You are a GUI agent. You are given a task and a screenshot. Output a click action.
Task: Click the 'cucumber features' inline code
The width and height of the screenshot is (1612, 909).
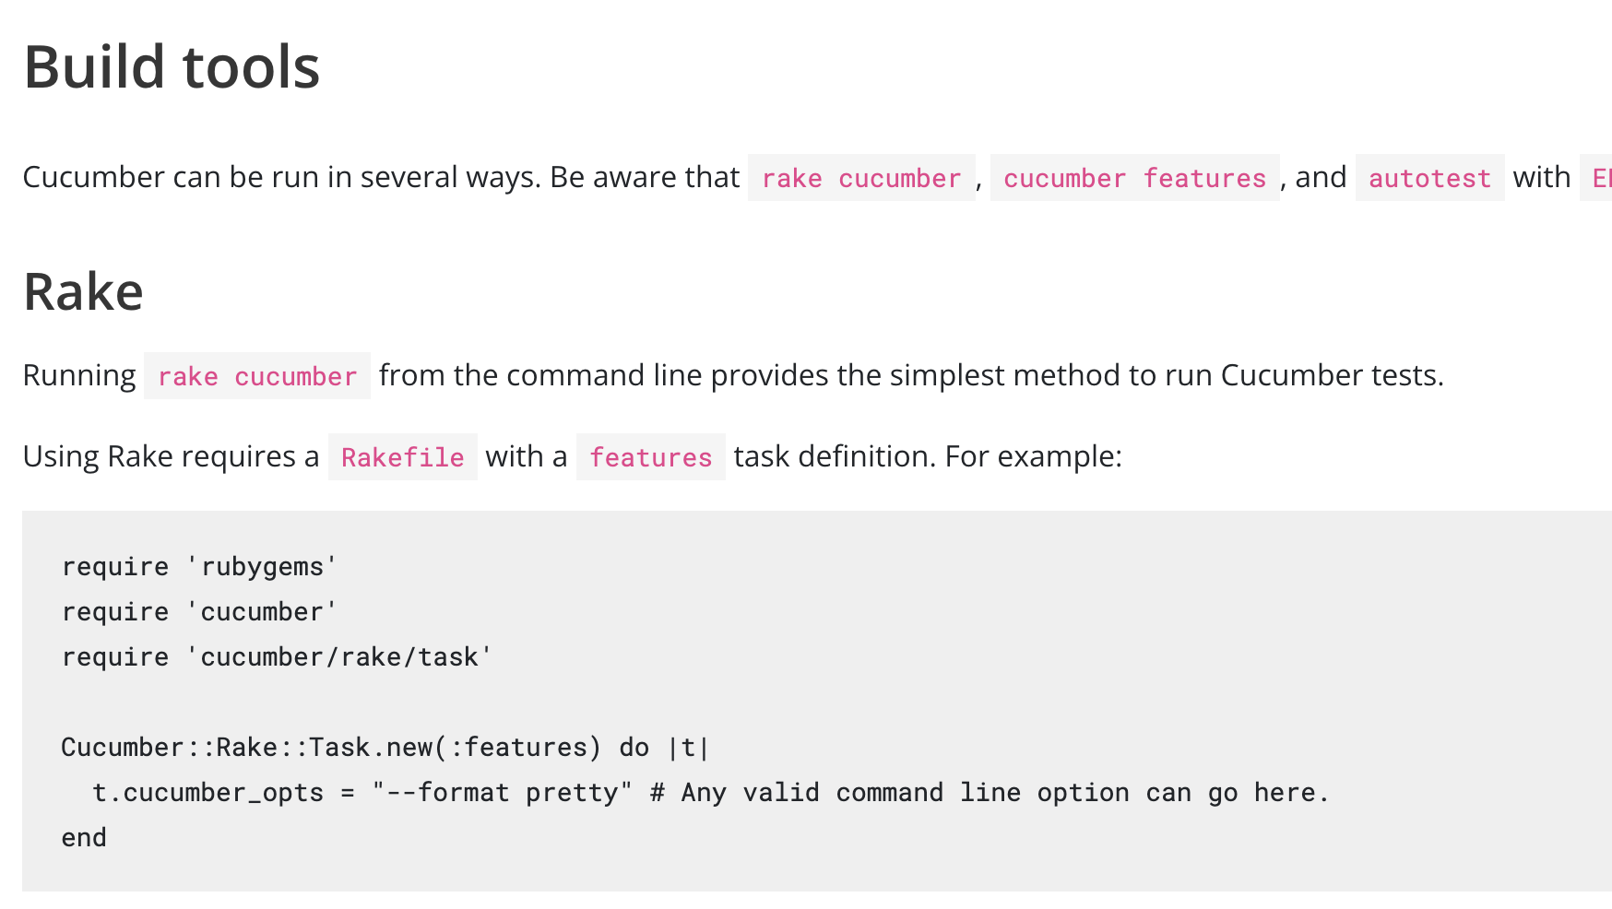[1134, 178]
